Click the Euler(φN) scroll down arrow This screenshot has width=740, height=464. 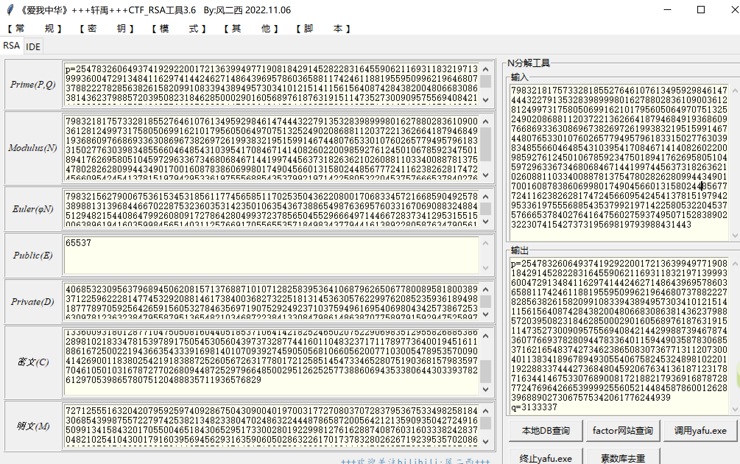(486, 222)
